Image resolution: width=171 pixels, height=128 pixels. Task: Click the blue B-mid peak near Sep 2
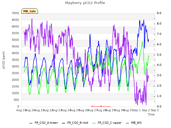(x=144, y=20)
